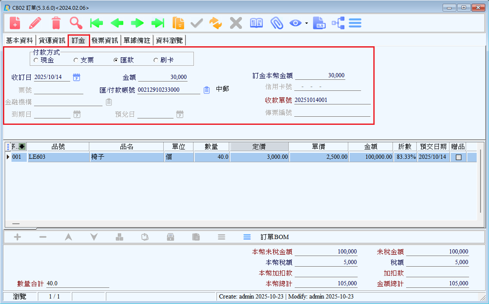The width and height of the screenshot is (489, 304).
Task: Expand dropdown arrow beside eye icon
Action: 306,23
